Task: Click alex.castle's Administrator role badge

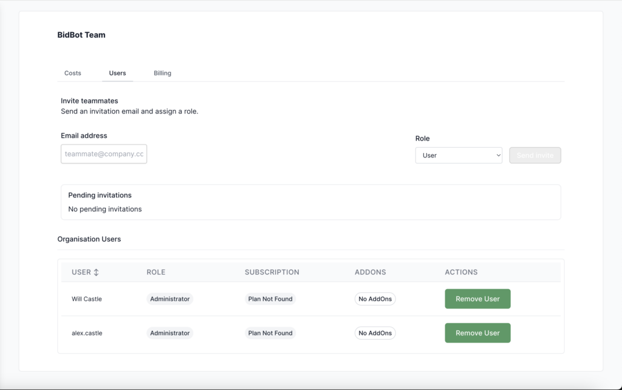Action: coord(170,333)
